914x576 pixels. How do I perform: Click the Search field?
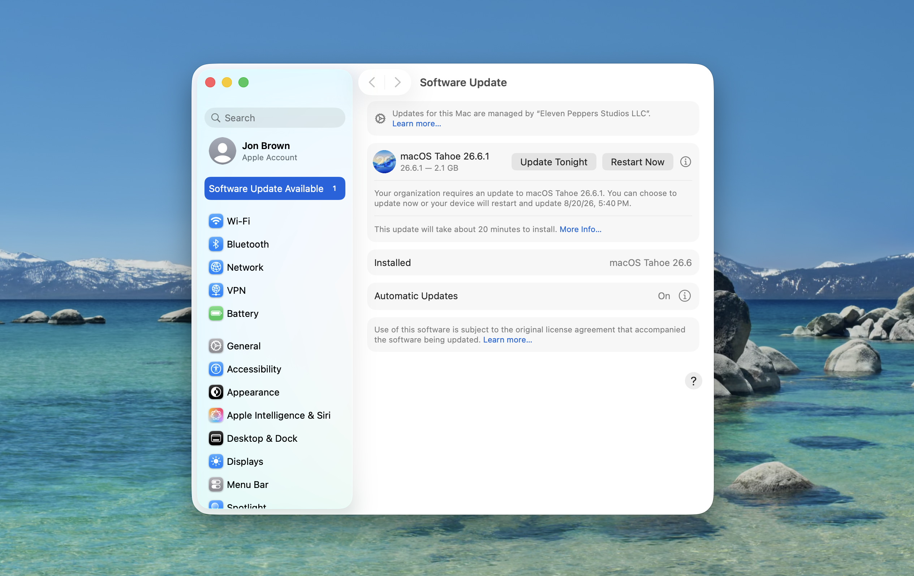point(275,118)
